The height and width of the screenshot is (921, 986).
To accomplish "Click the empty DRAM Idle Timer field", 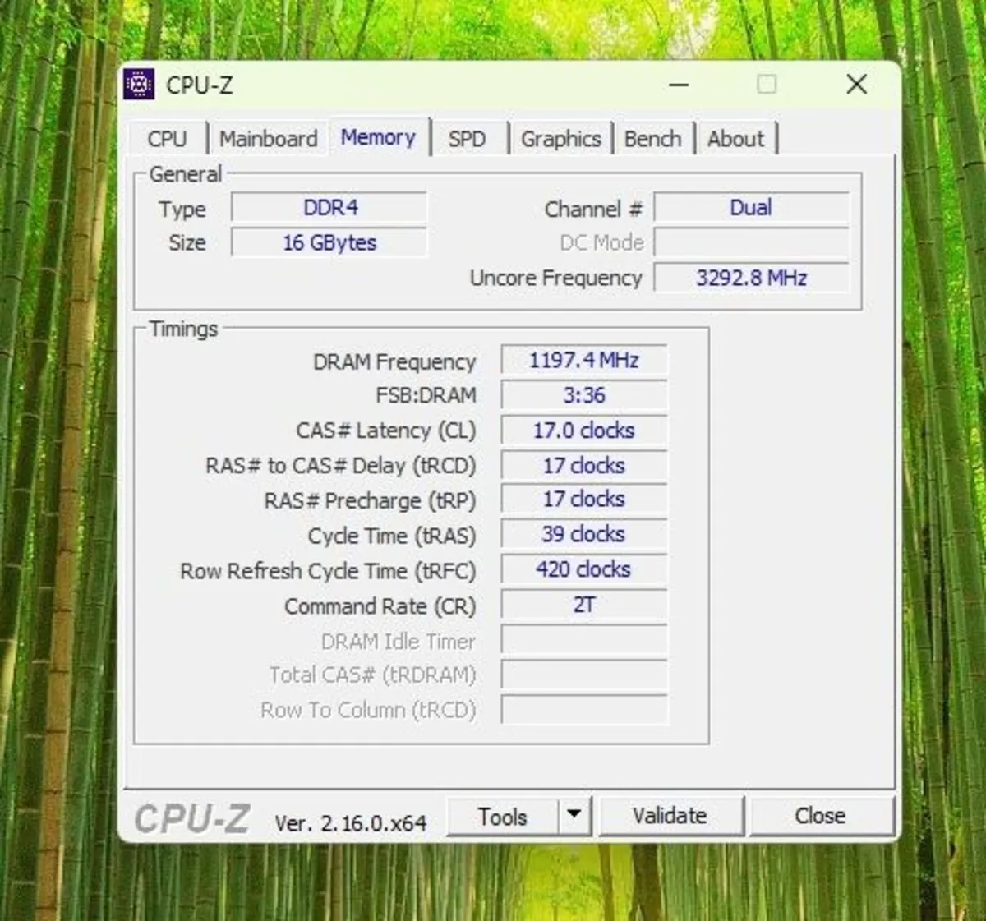I will pos(584,640).
